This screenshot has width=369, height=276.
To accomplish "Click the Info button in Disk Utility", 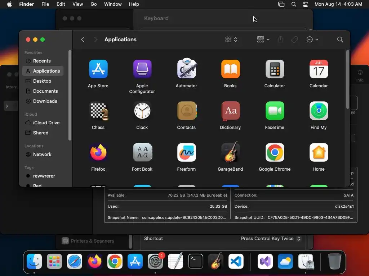I will (x=360, y=75).
